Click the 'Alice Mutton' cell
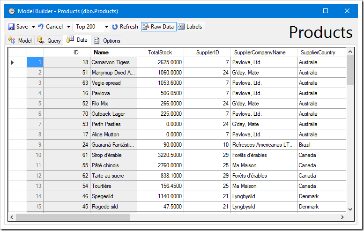Image resolution: width=364 pixels, height=231 pixels. pyautogui.click(x=113, y=134)
